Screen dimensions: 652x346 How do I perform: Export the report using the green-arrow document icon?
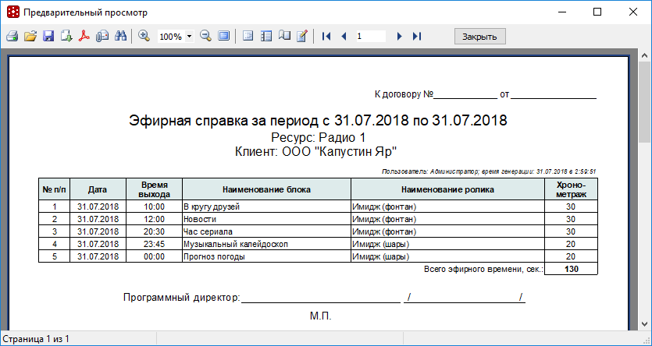pyautogui.click(x=66, y=36)
